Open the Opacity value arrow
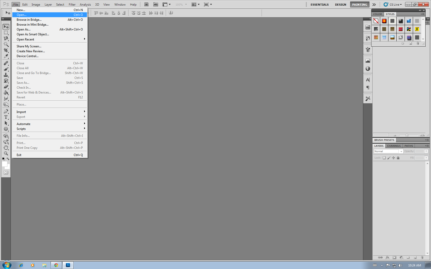431x269 pixels. [426, 151]
